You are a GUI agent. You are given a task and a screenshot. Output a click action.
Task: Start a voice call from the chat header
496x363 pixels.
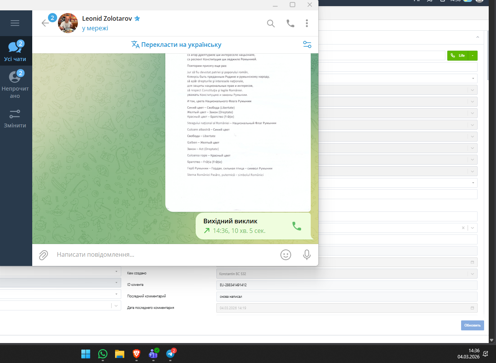[x=290, y=23]
